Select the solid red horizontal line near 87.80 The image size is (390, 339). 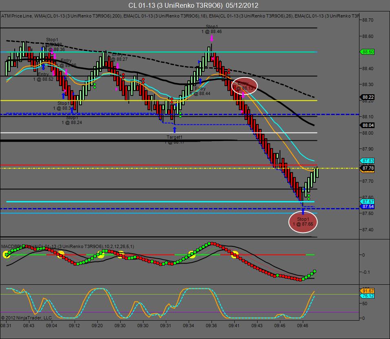point(159,165)
